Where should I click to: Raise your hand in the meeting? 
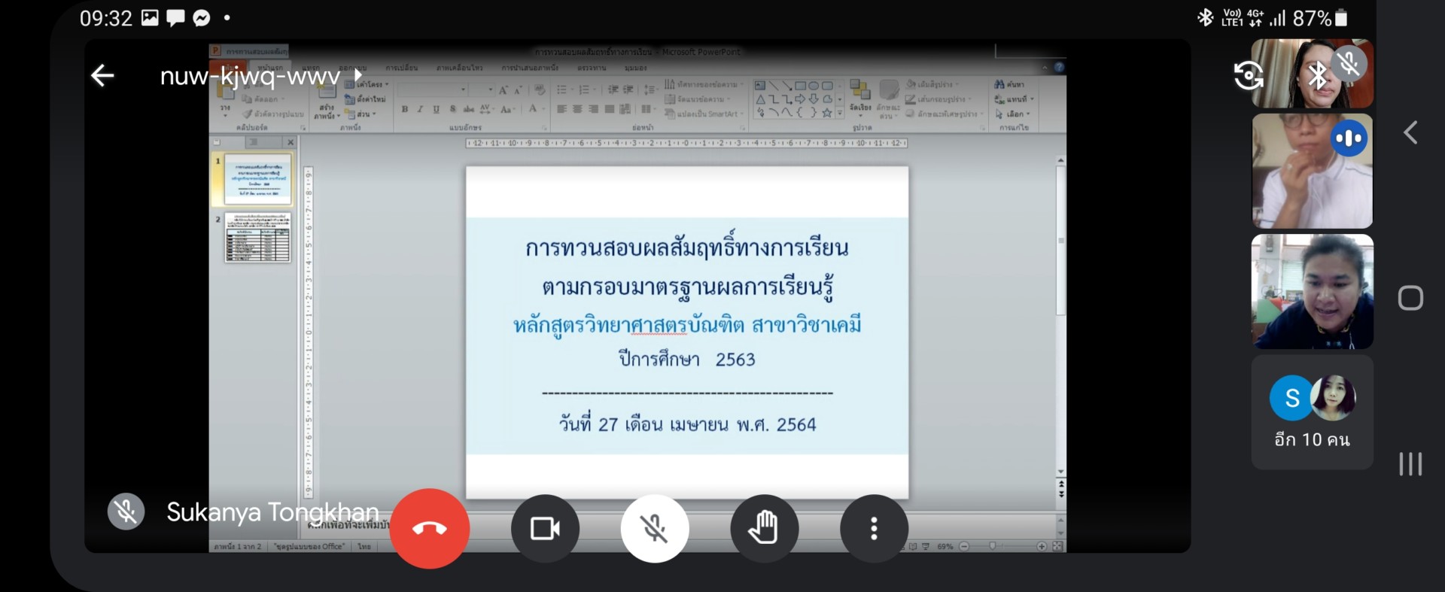point(764,529)
